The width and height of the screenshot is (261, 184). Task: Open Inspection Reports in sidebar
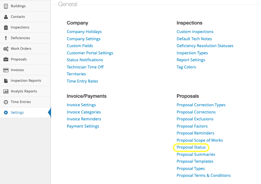[x=26, y=80]
